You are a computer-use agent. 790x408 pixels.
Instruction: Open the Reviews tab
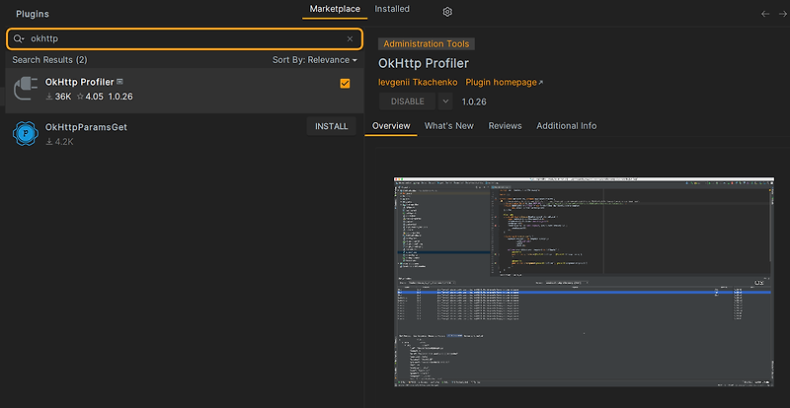[x=505, y=126]
